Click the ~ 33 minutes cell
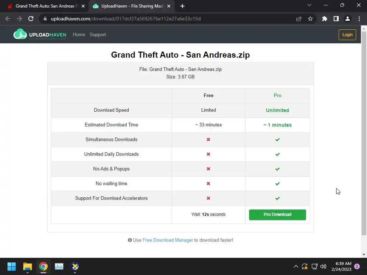The width and height of the screenshot is (367, 275). point(208,125)
